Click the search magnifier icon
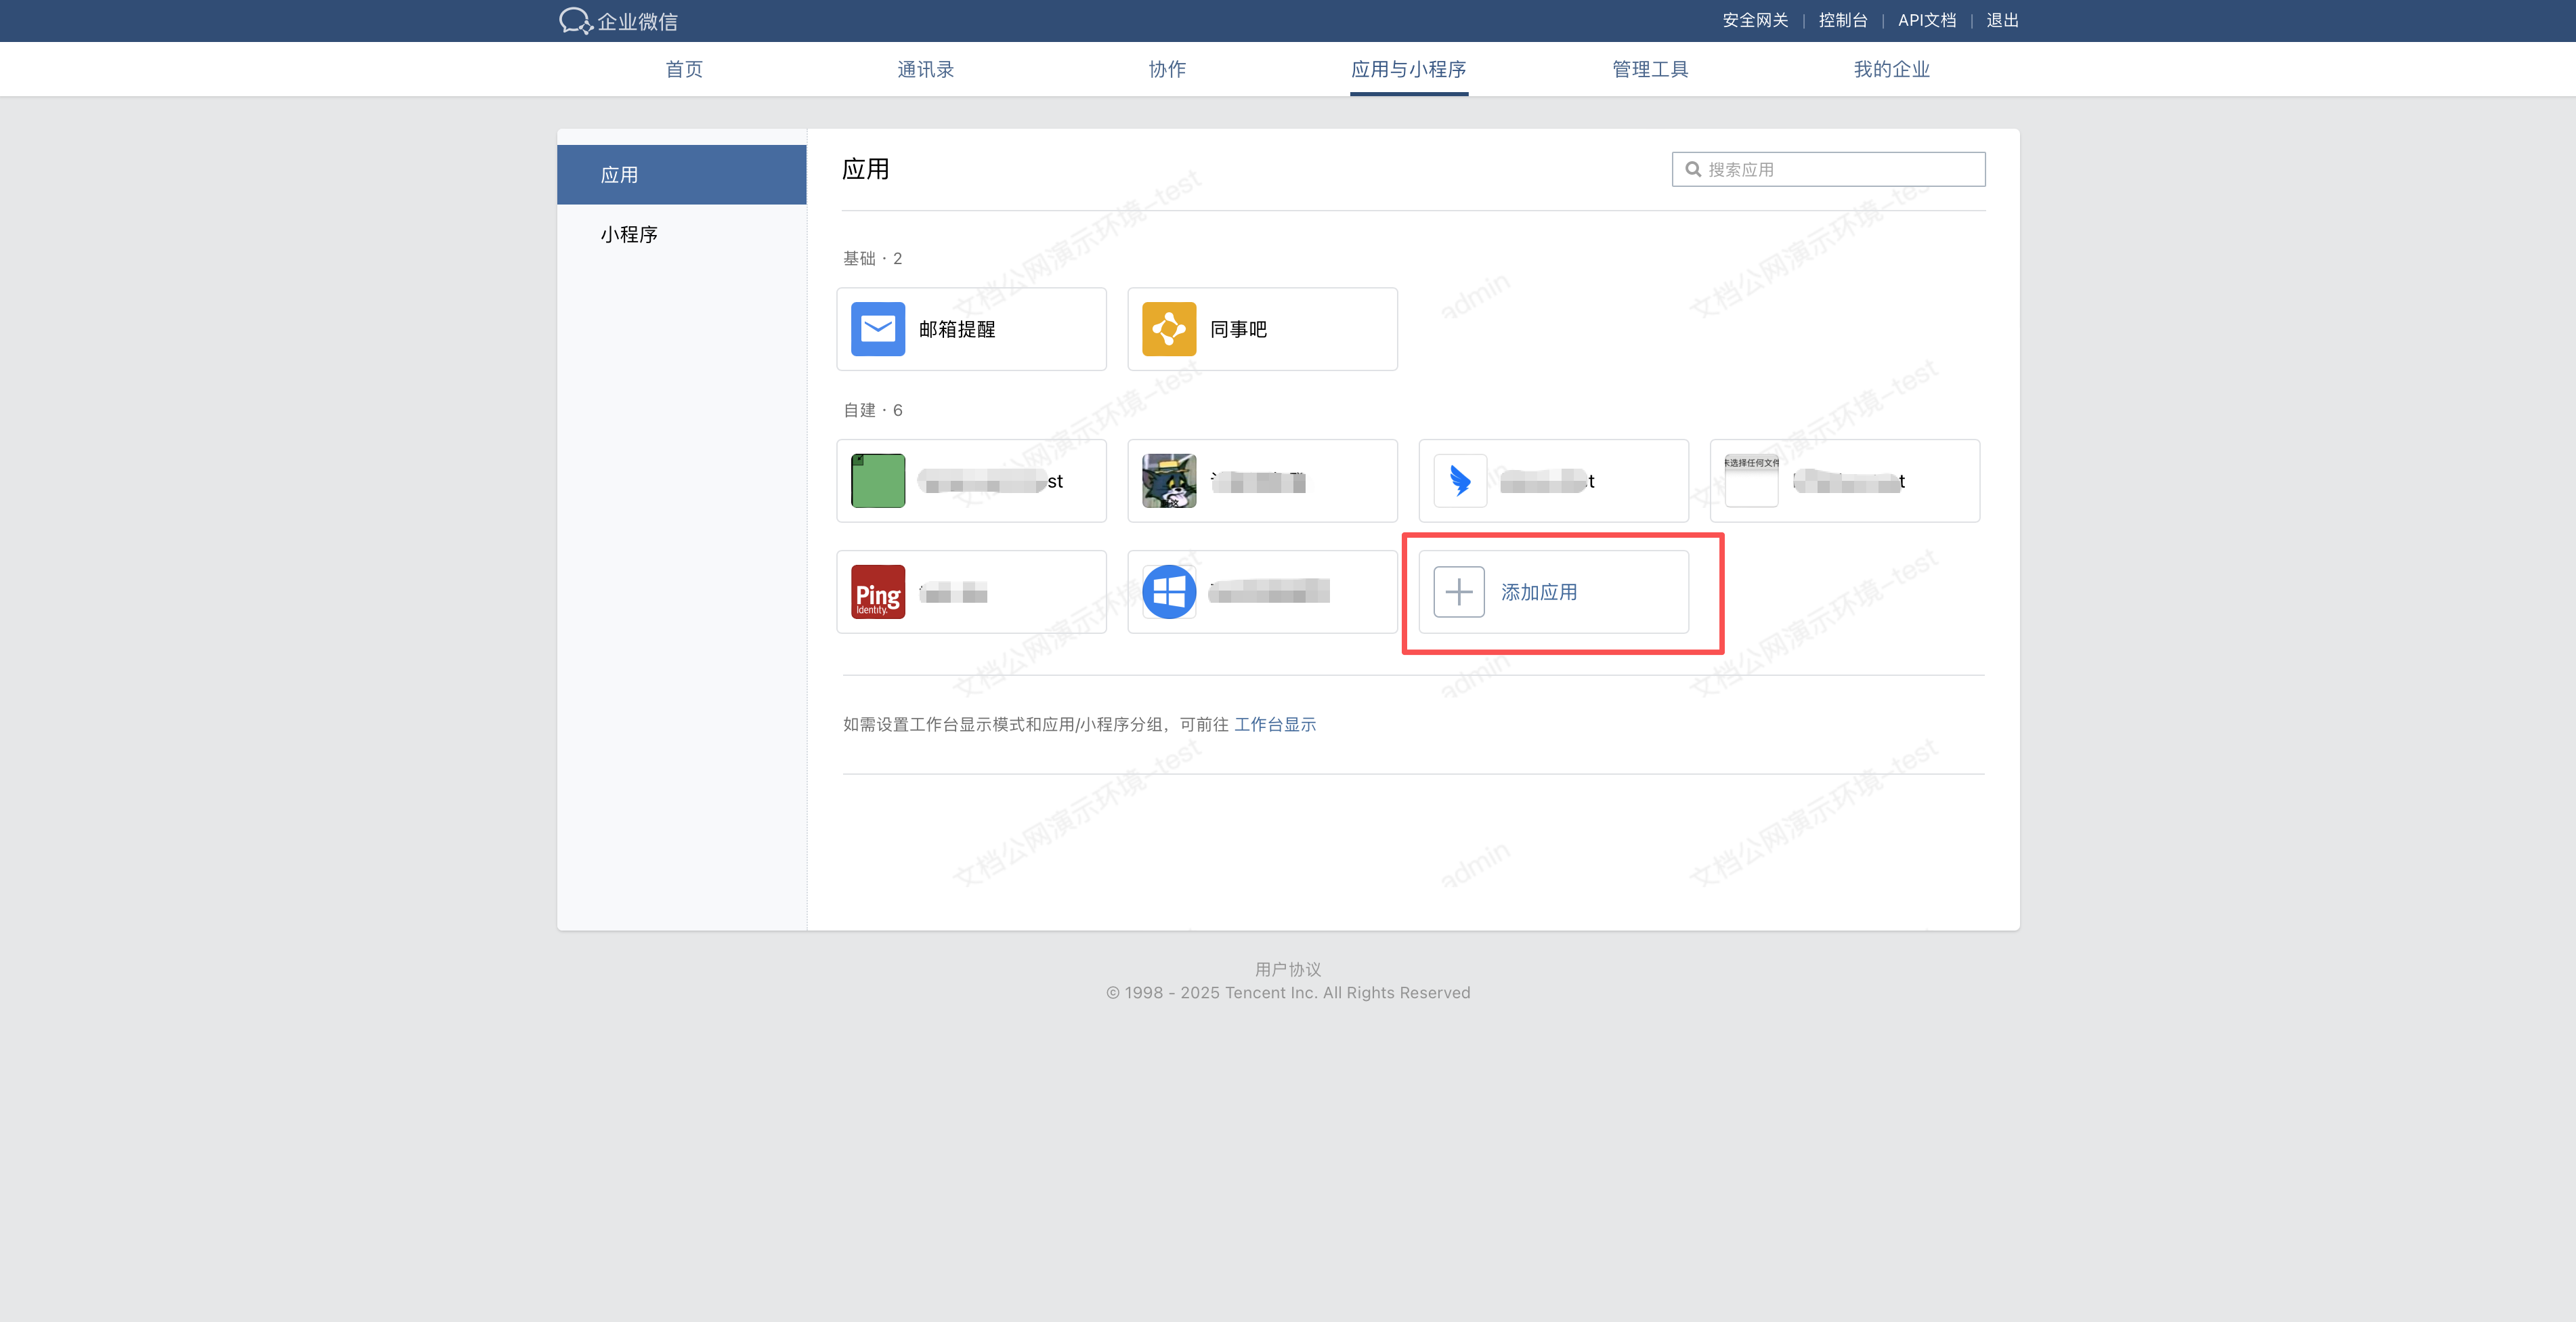Viewport: 2576px width, 1322px height. 1693,169
